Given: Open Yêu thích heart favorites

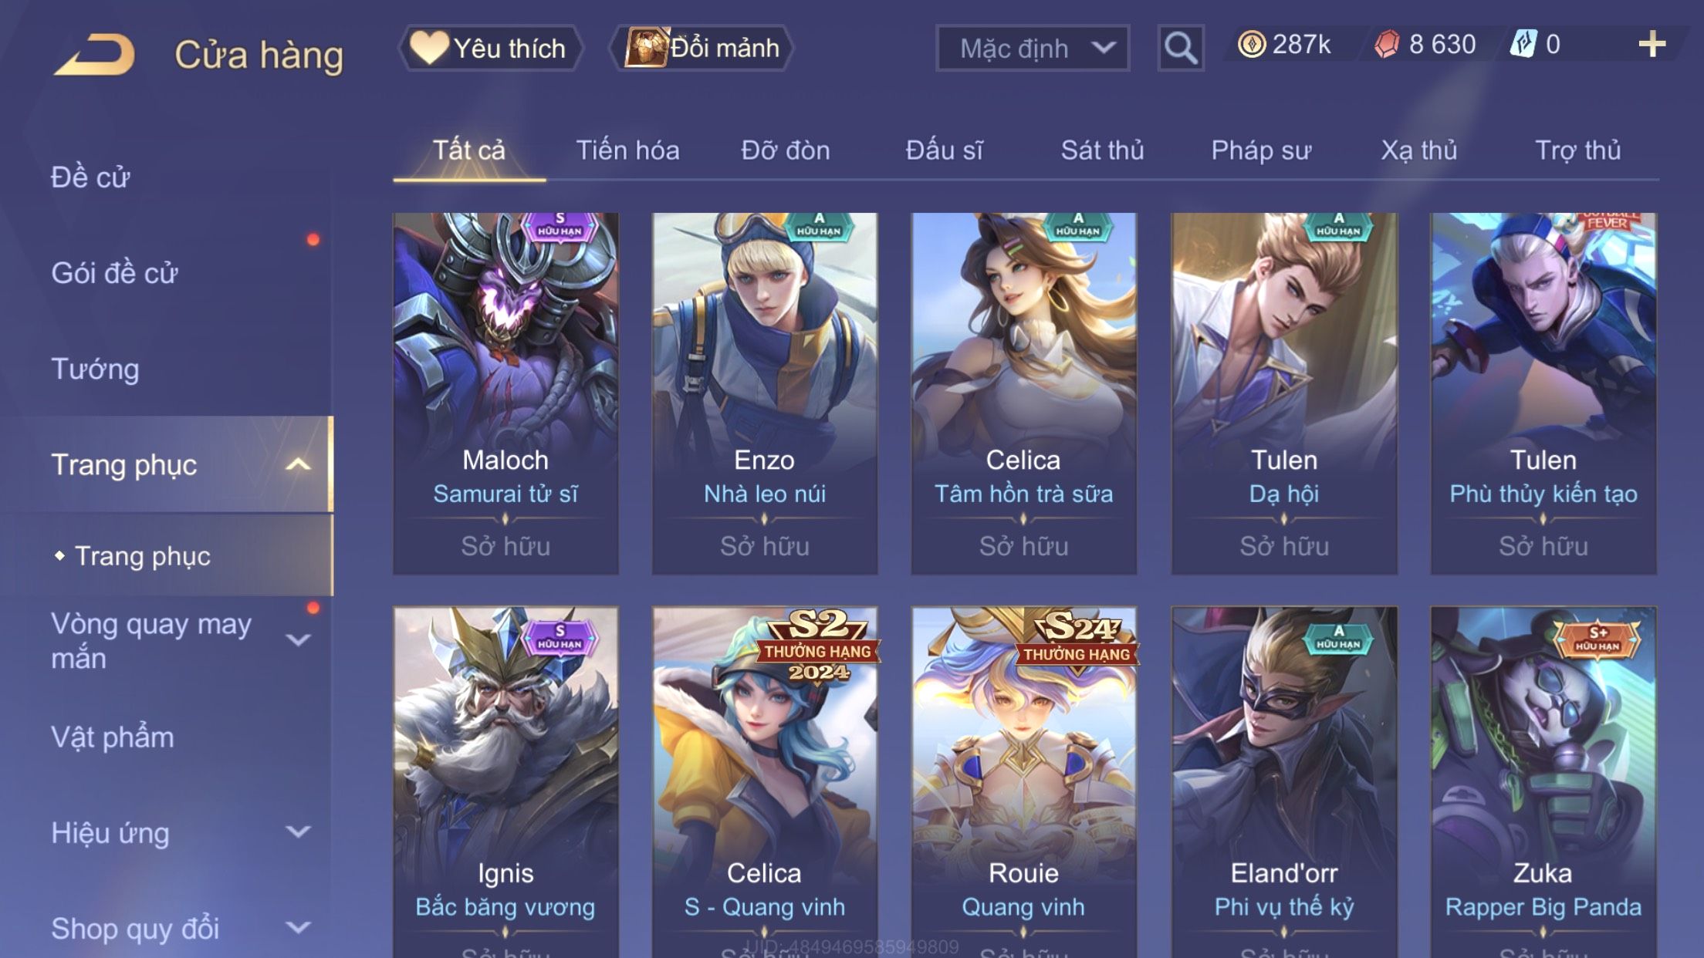Looking at the screenshot, I should 489,48.
